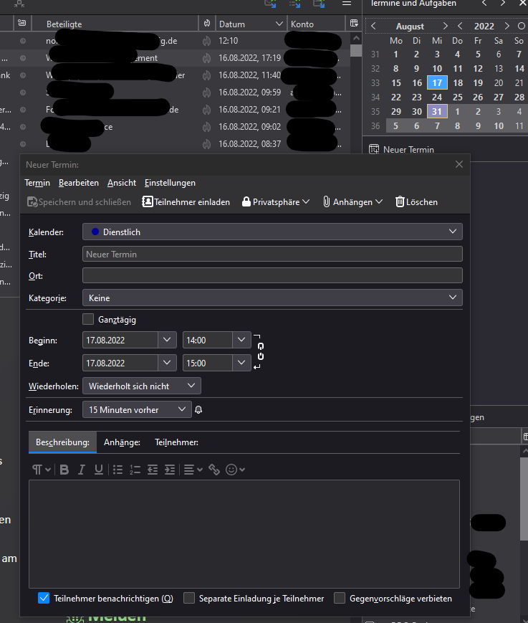Enable Separate Einladung je Teilnehmer

pos(189,598)
